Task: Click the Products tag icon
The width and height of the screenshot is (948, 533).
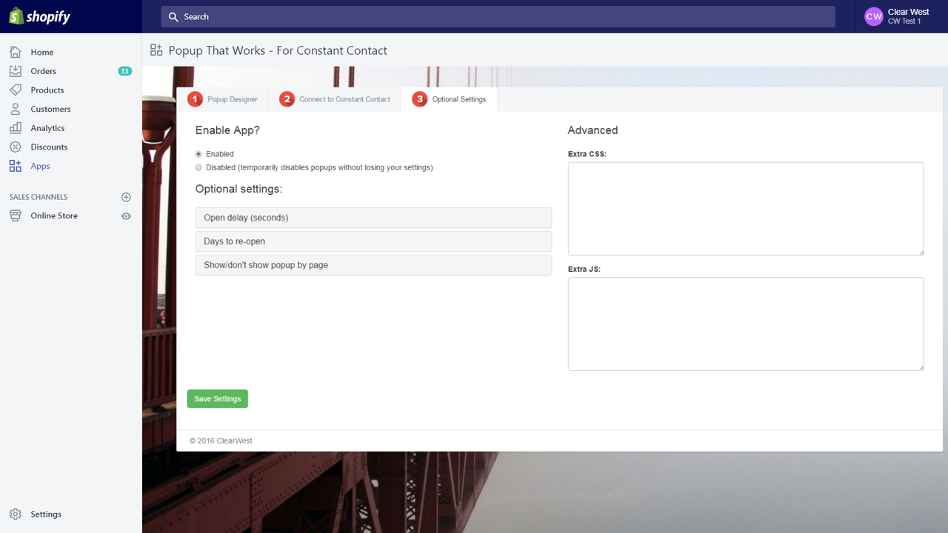Action: 16,90
